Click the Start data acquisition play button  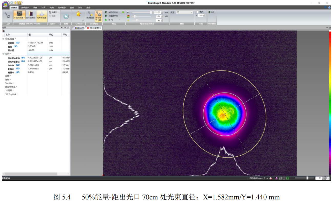pyautogui.click(x=66, y=16)
